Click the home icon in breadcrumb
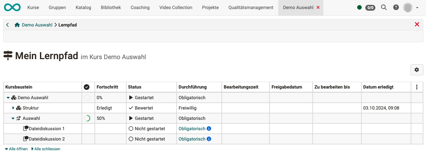The image size is (426, 158). [x=17, y=25]
